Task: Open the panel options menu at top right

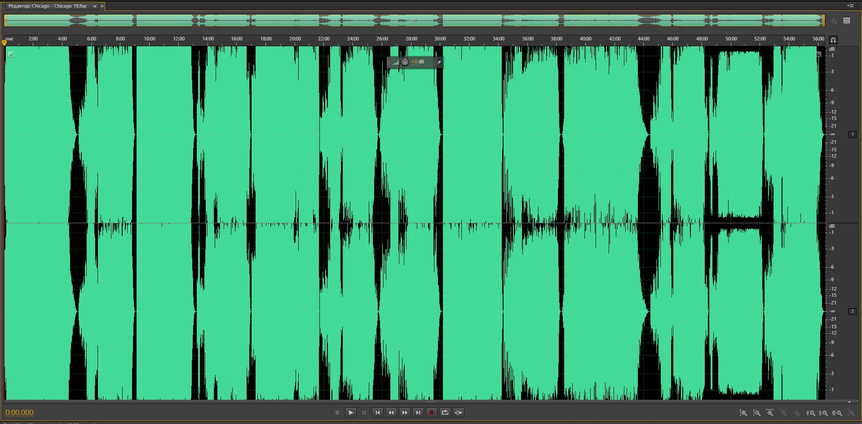Action: (x=850, y=6)
